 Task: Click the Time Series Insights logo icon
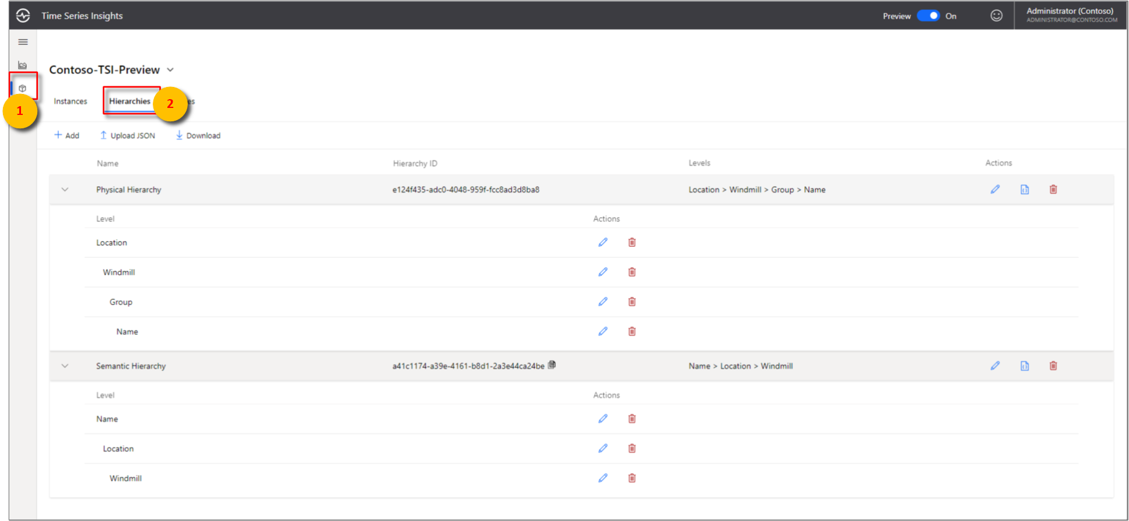[x=23, y=16]
